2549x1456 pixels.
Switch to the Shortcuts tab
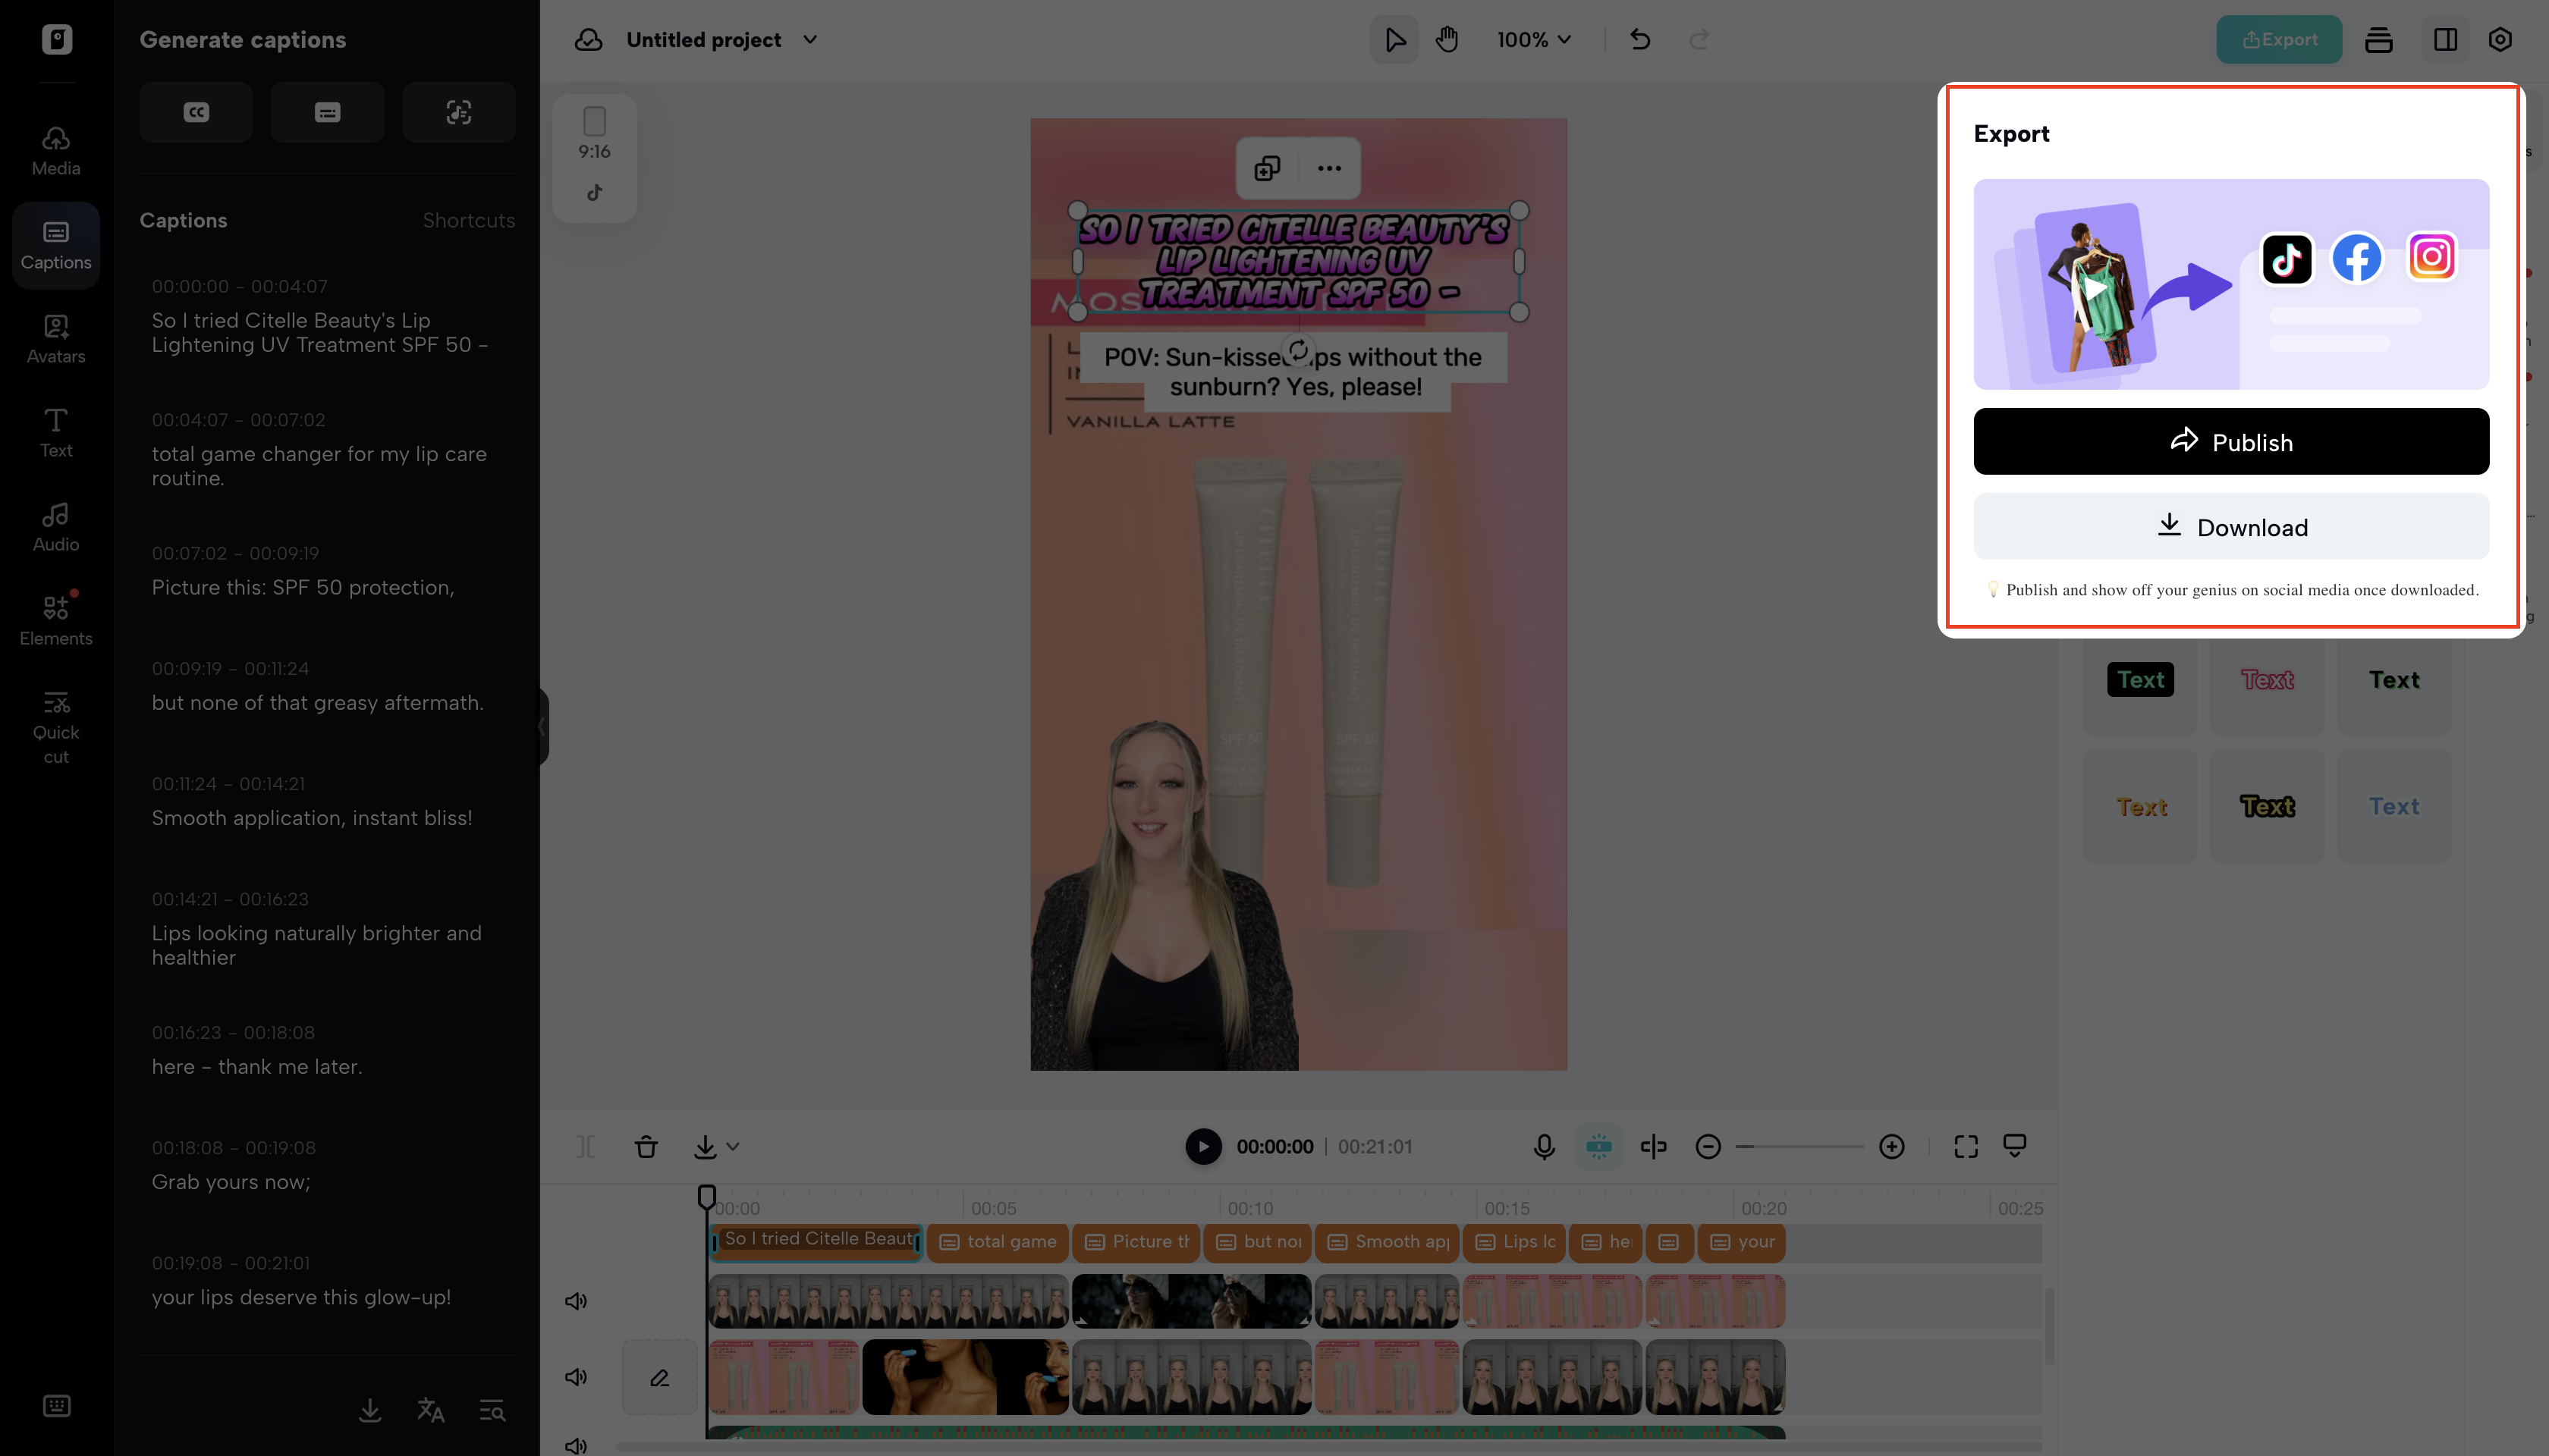pos(468,220)
